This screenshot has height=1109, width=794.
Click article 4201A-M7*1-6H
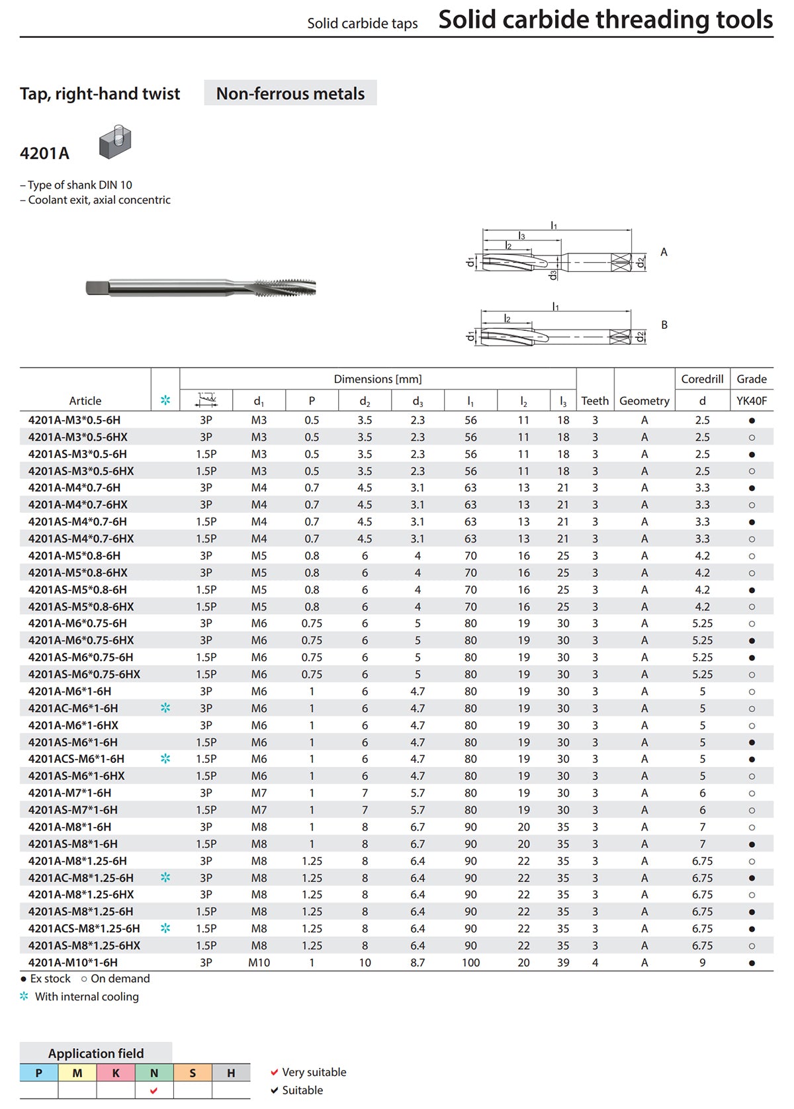69,793
